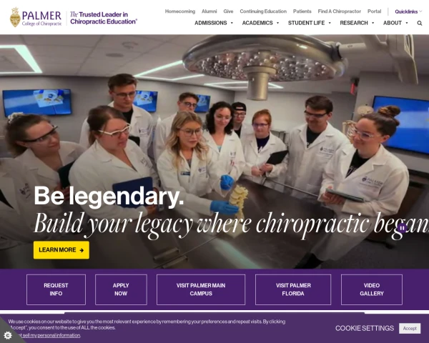
Task: Expand the Student Life menu arrow
Action: (x=330, y=23)
